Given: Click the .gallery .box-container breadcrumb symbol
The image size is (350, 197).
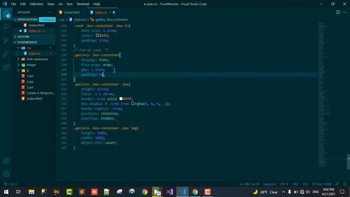Looking at the screenshot, I should 109,20.
